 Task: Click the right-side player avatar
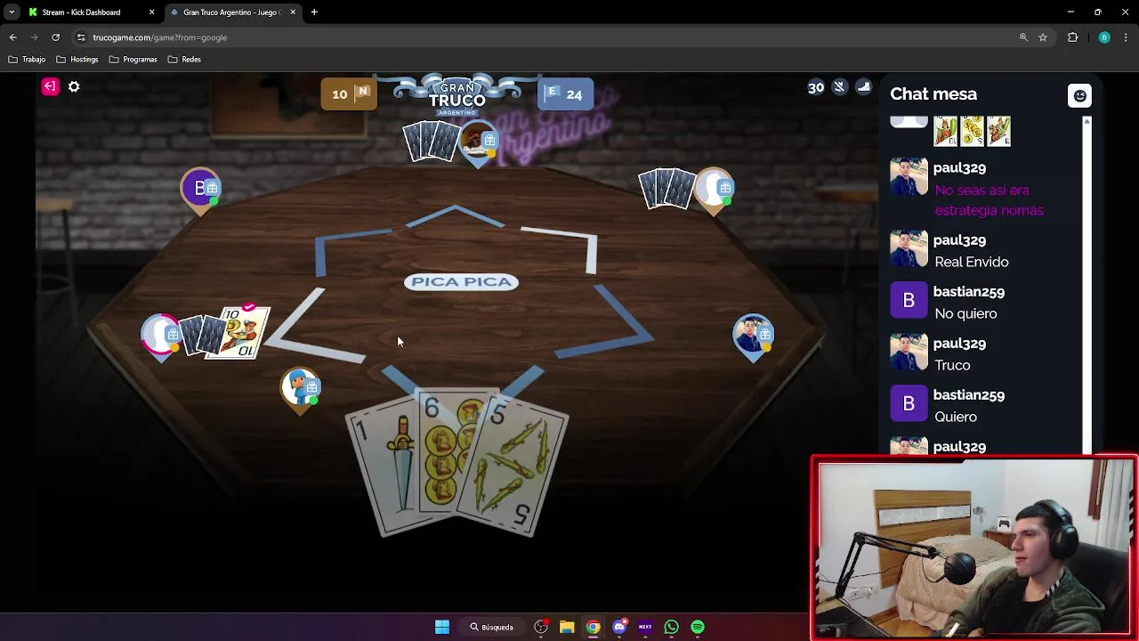point(754,336)
